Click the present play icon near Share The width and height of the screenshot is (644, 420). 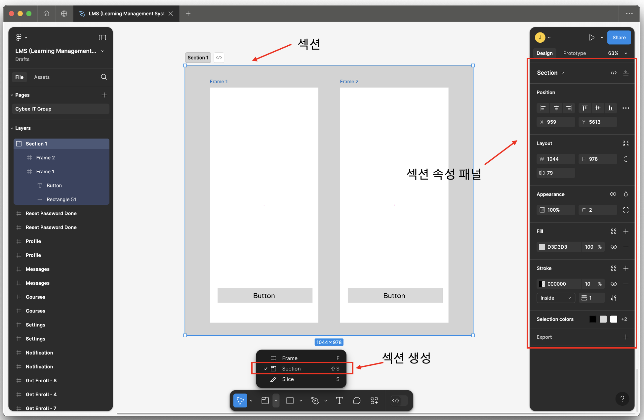point(591,37)
